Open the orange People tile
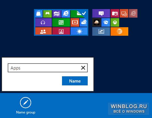The image size is (152, 118). click(43, 31)
